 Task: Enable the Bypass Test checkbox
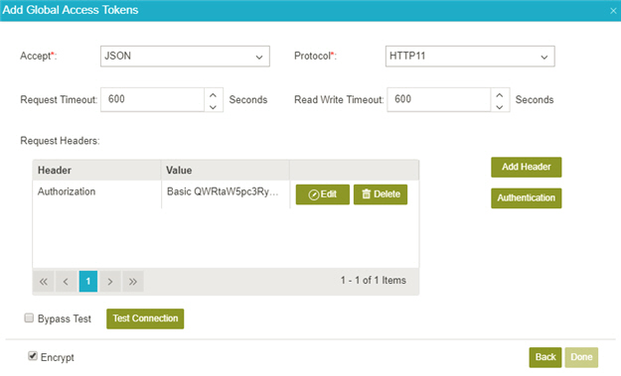coord(29,317)
